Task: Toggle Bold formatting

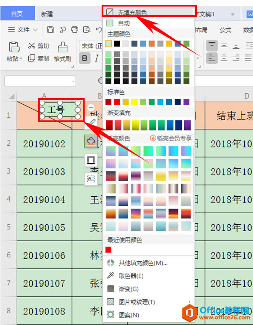Action: (x=85, y=58)
